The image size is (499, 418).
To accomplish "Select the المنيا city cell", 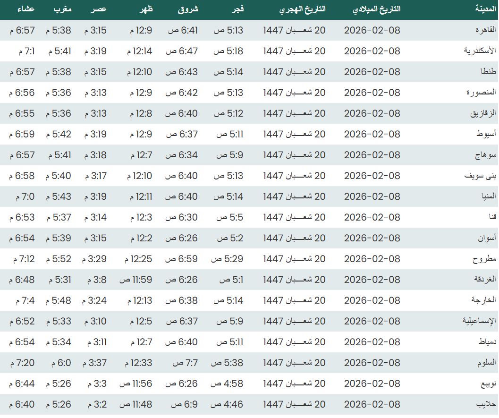I will pyautogui.click(x=489, y=196).
